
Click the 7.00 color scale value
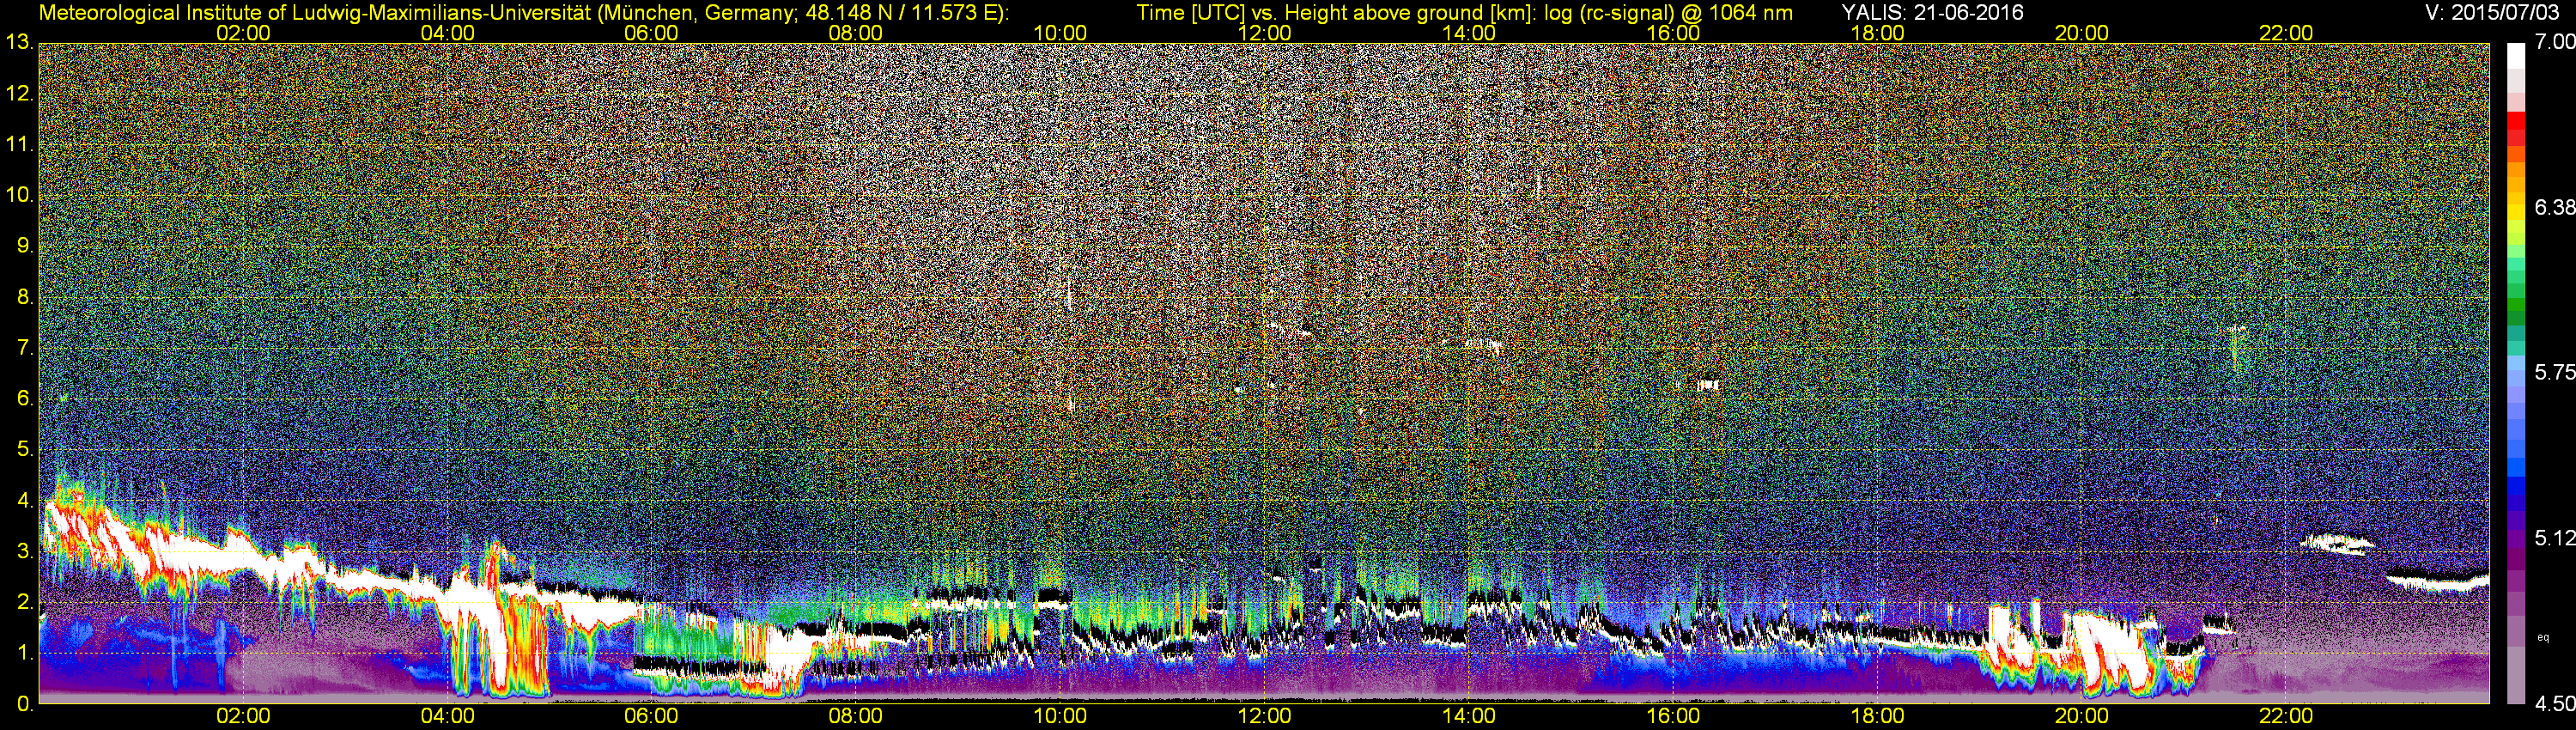point(2555,43)
